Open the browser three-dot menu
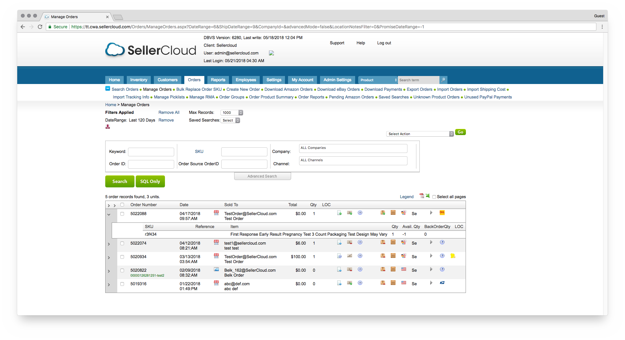Viewport: 625px width, 340px height. (x=602, y=27)
